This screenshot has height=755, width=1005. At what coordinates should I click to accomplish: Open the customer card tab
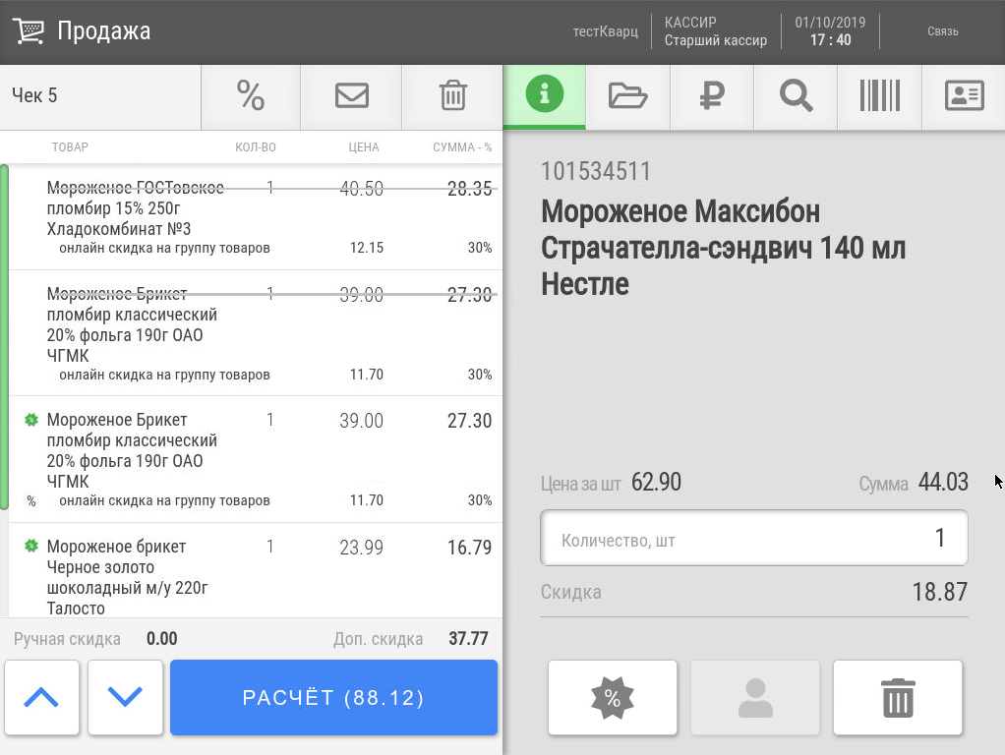pyautogui.click(x=964, y=96)
